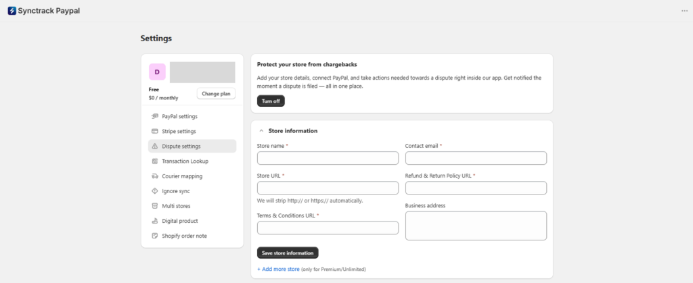Viewport: 693px width, 283px height.
Task: Click the Synctrack Paypal logo icon
Action: pos(12,11)
